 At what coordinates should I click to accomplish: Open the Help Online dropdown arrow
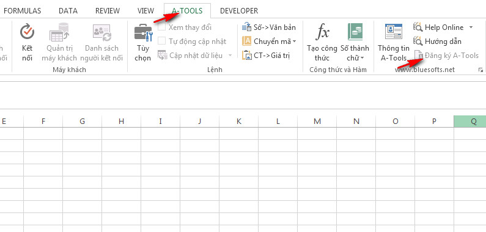click(x=471, y=27)
